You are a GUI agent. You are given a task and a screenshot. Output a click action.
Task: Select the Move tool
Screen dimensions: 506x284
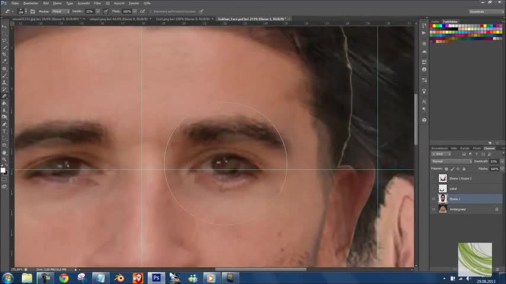click(4, 27)
